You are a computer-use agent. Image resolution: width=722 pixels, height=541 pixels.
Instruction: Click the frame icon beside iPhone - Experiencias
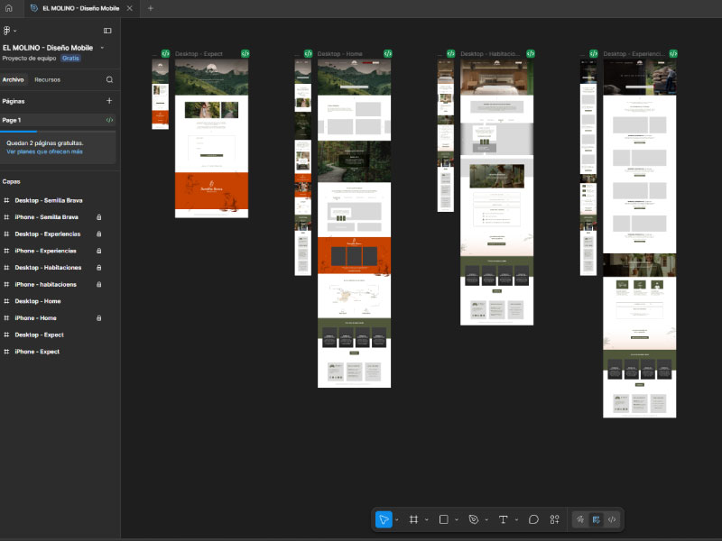tap(6, 251)
